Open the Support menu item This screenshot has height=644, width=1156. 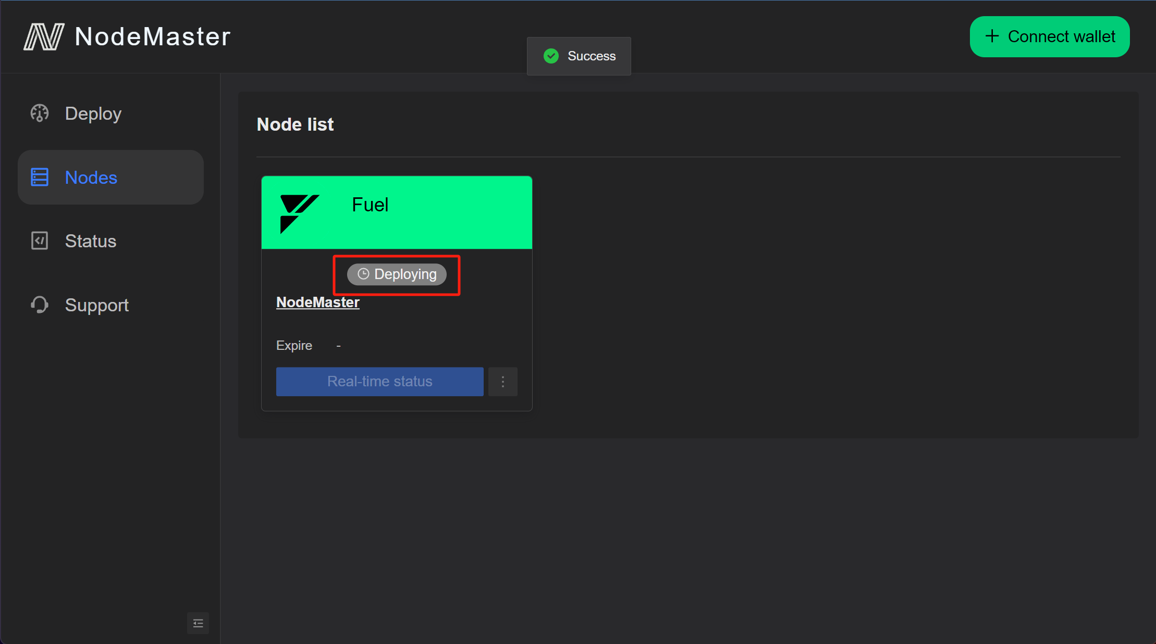(110, 305)
